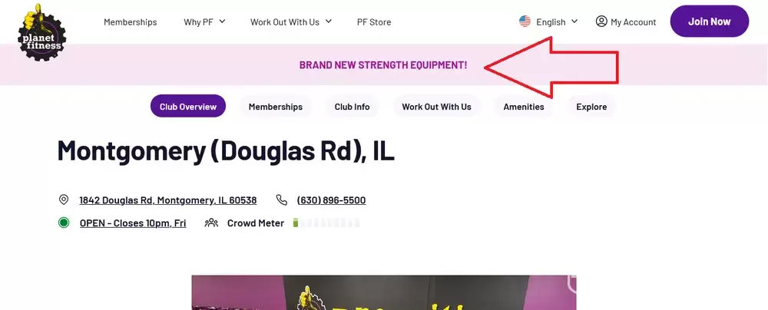
Task: Open the 1842 Douglas Rd address link
Action: point(168,200)
